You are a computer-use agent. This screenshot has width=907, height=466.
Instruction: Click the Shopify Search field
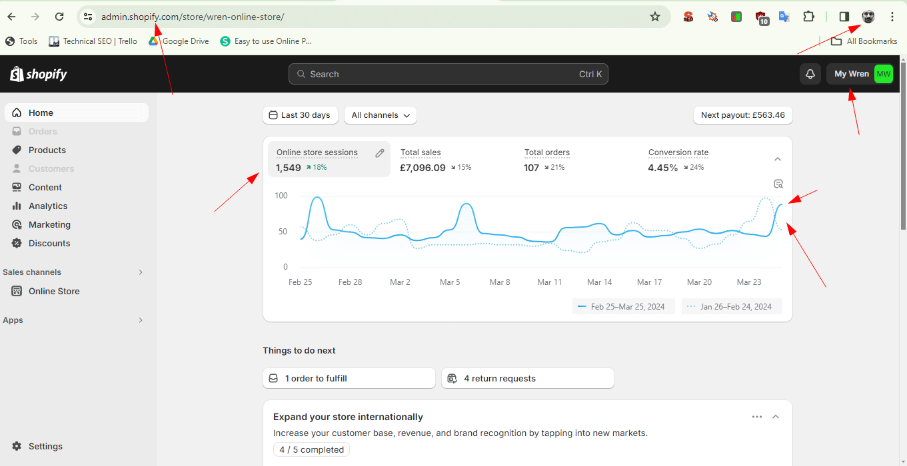coord(449,74)
